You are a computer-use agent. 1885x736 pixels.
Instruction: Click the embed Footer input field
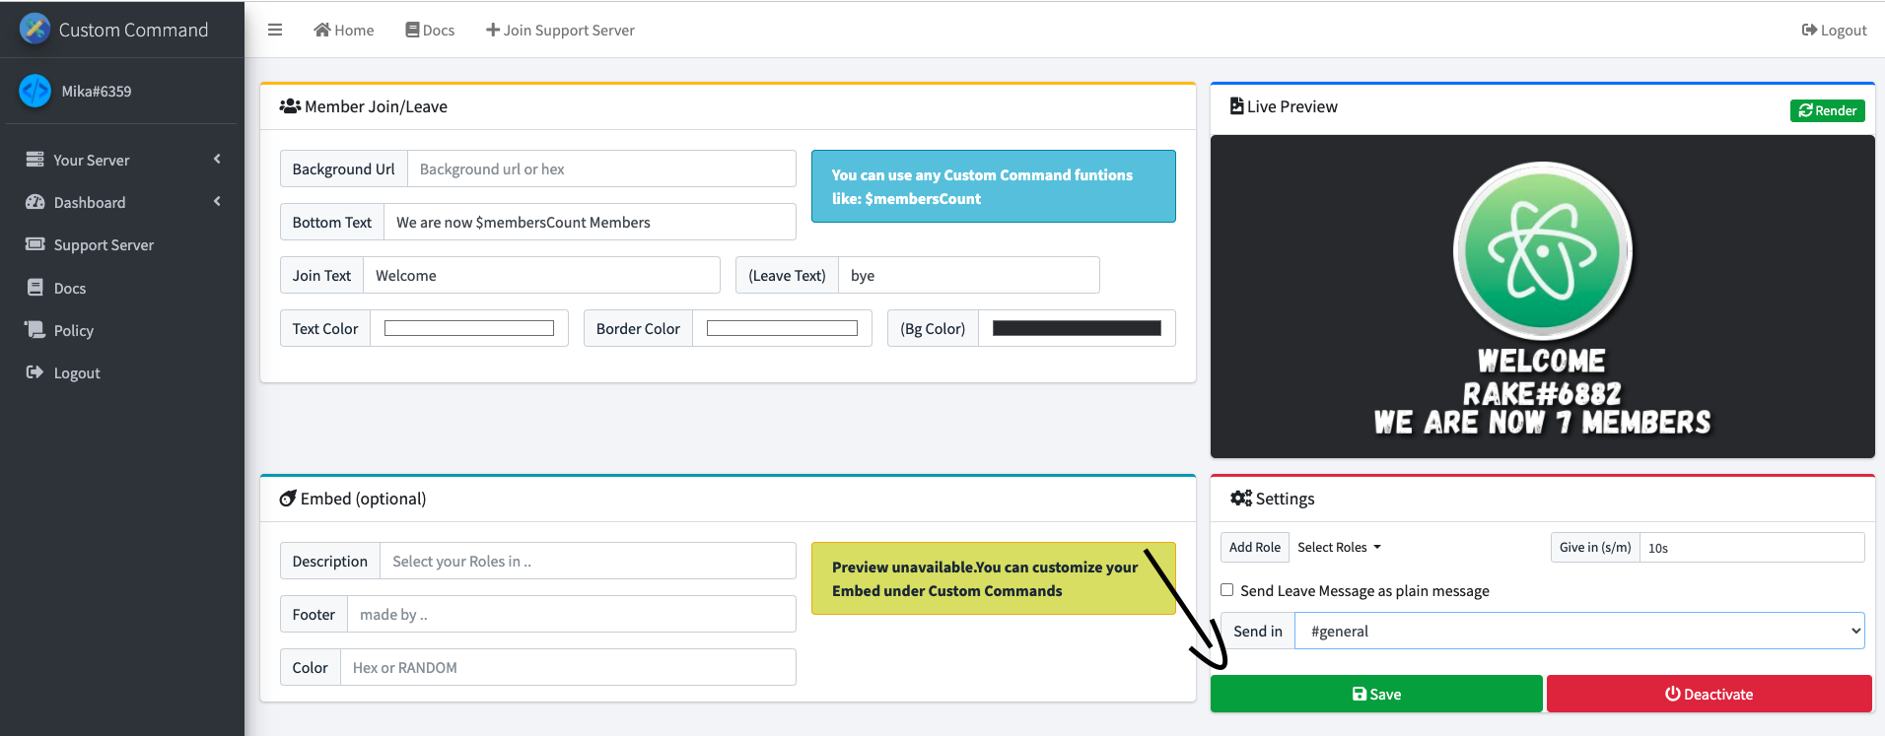point(572,614)
